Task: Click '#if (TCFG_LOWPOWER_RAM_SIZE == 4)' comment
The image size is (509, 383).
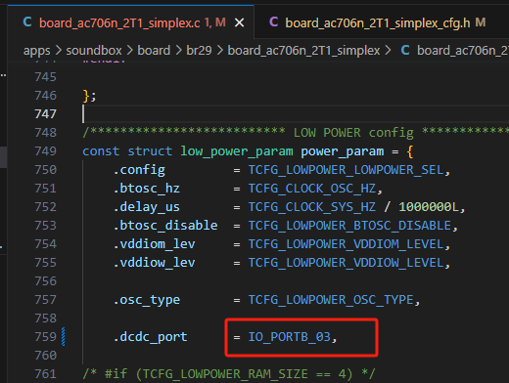Action: (229, 374)
